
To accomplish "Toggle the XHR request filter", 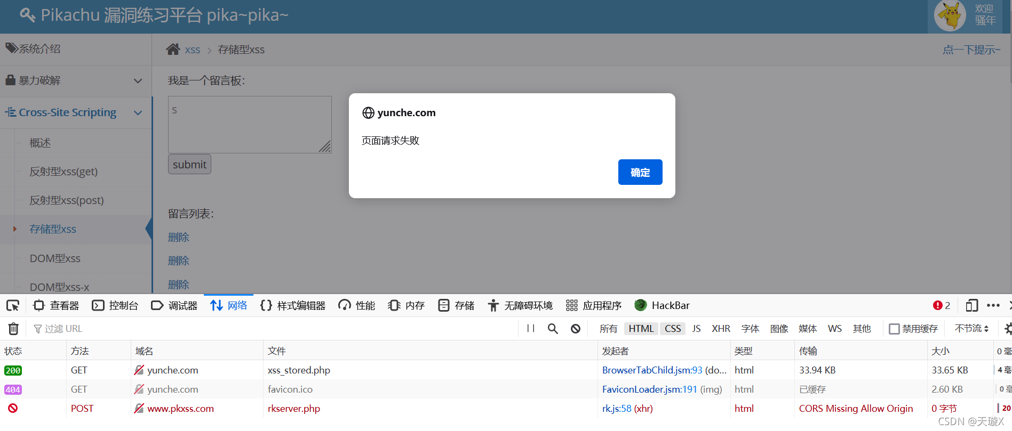I will point(721,329).
